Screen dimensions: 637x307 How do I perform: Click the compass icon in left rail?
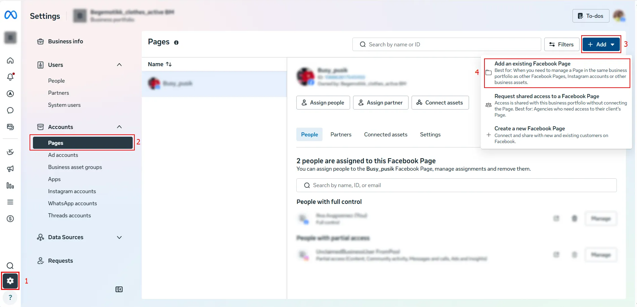[10, 94]
